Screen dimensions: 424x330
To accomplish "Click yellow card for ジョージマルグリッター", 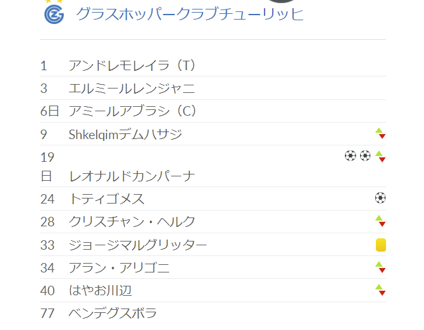I will [381, 245].
